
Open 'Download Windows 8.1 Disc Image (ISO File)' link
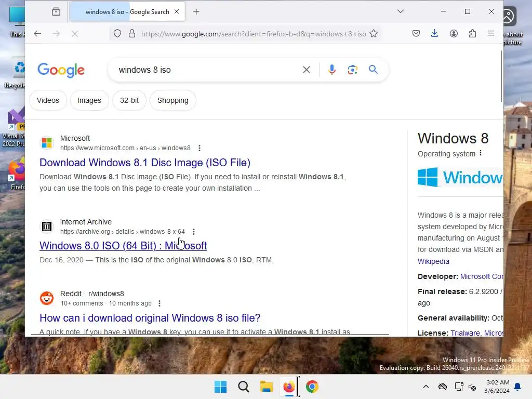[145, 163]
